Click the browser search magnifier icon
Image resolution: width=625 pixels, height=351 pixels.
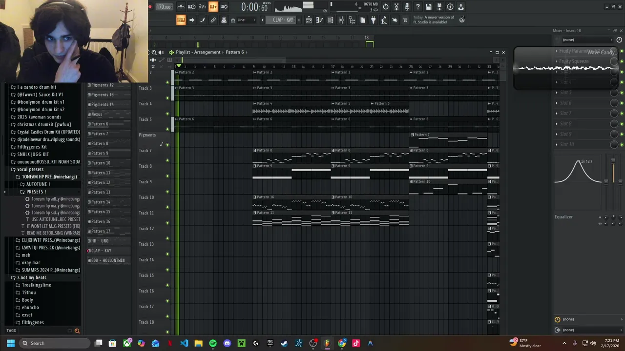point(77,331)
